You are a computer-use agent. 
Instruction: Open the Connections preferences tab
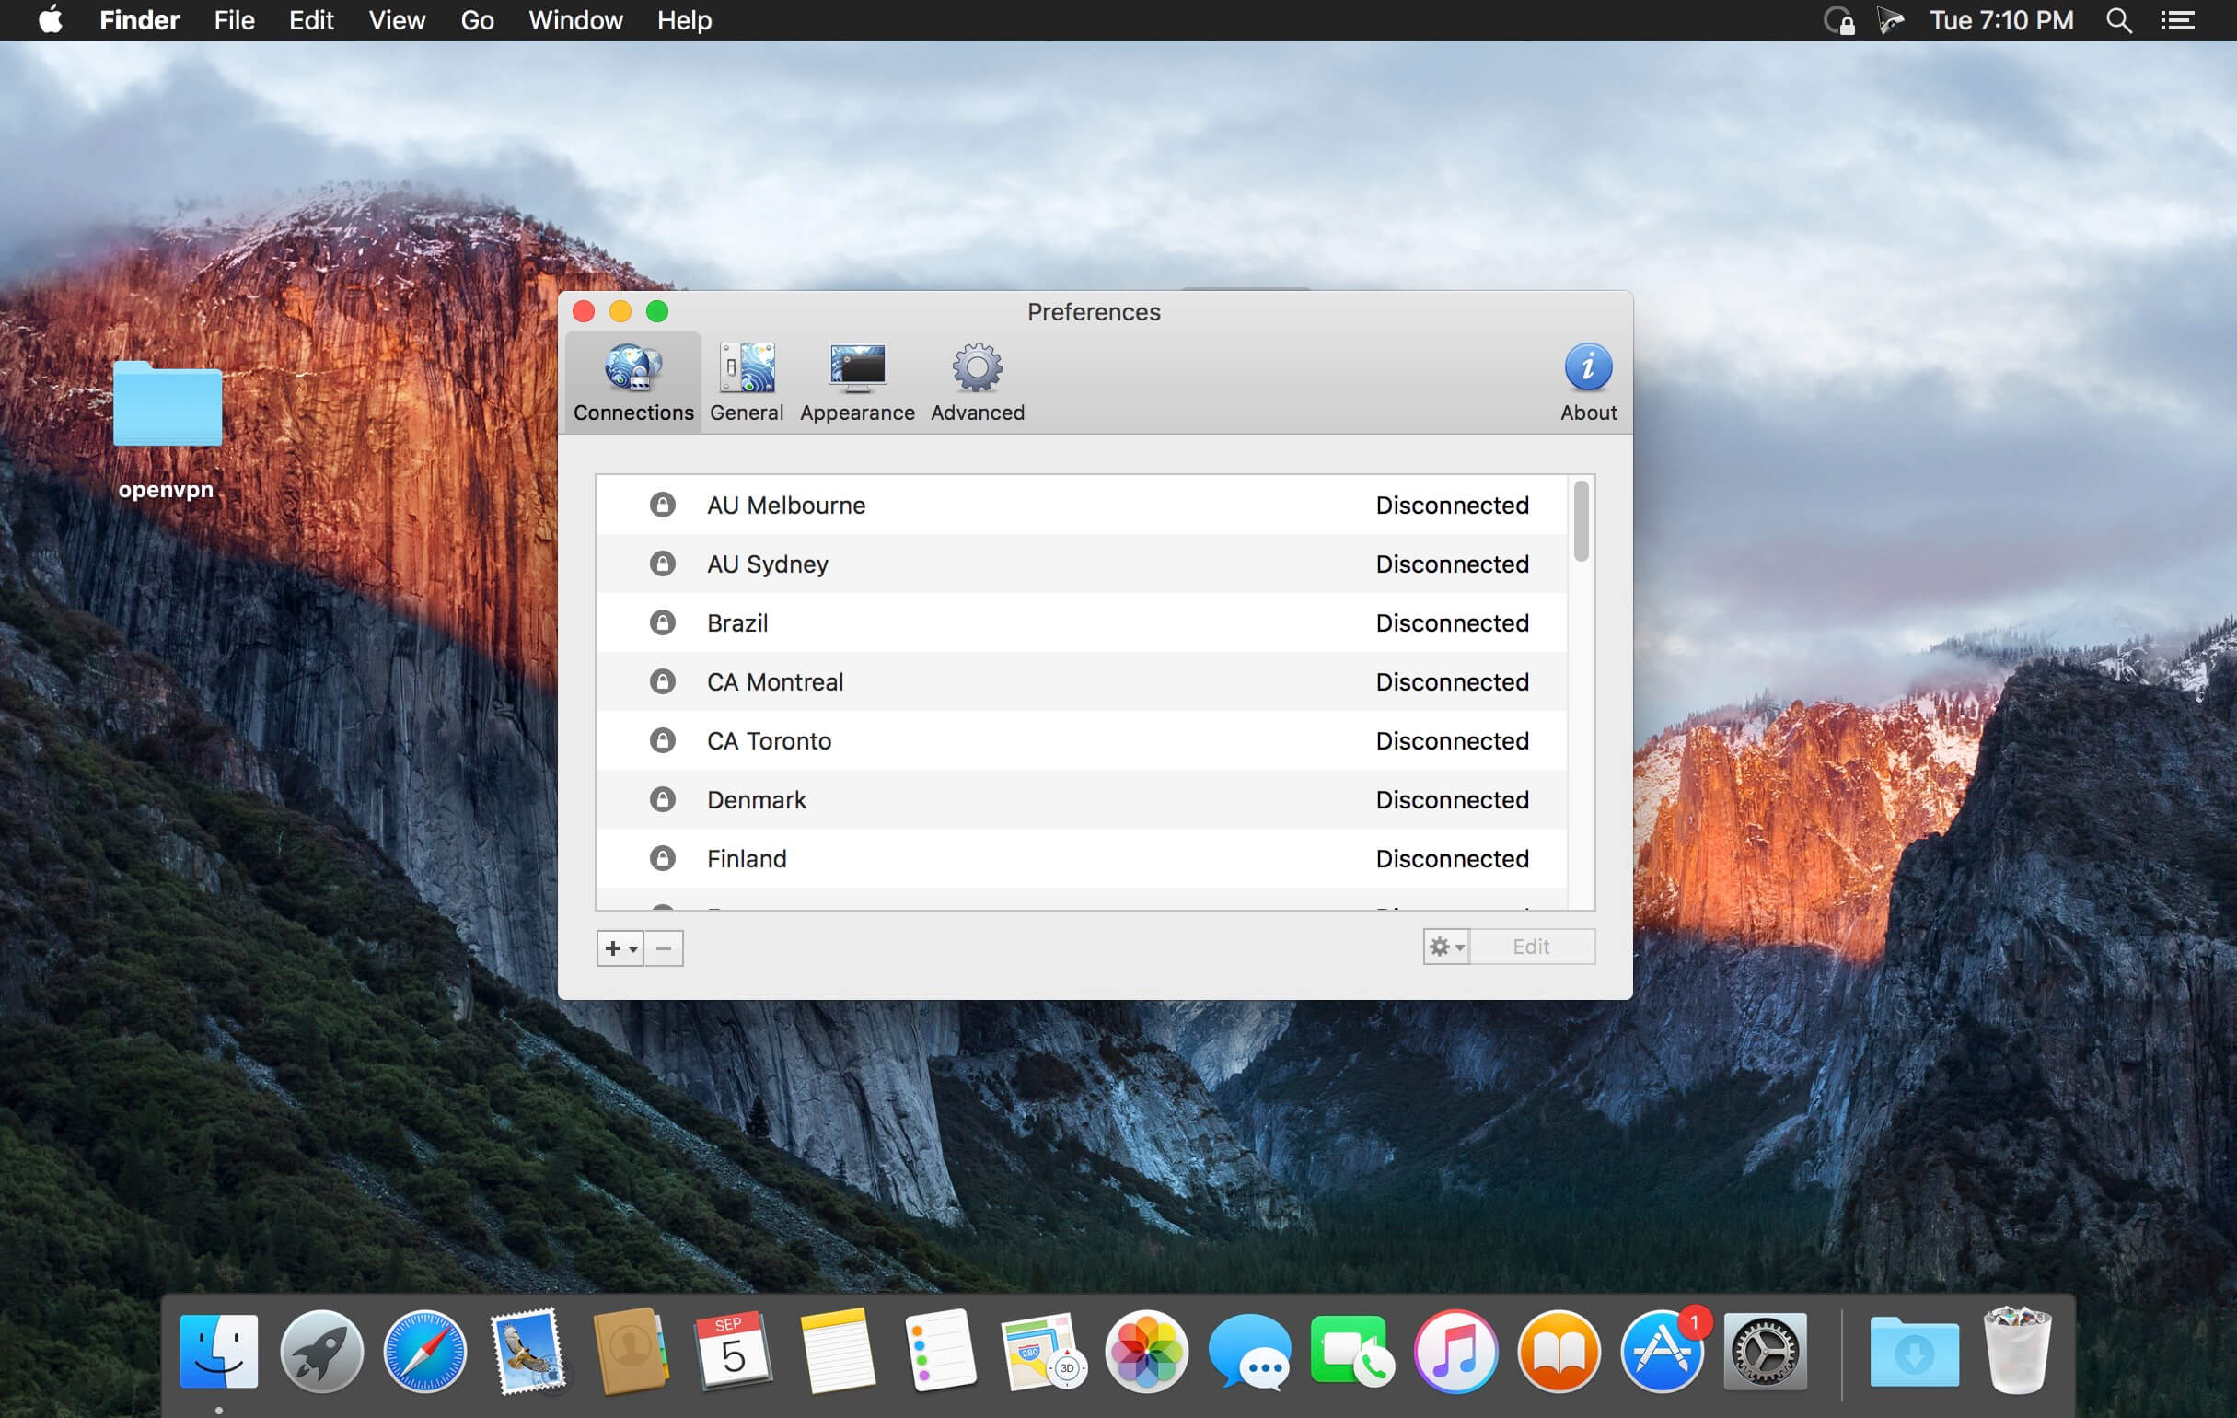click(x=632, y=378)
